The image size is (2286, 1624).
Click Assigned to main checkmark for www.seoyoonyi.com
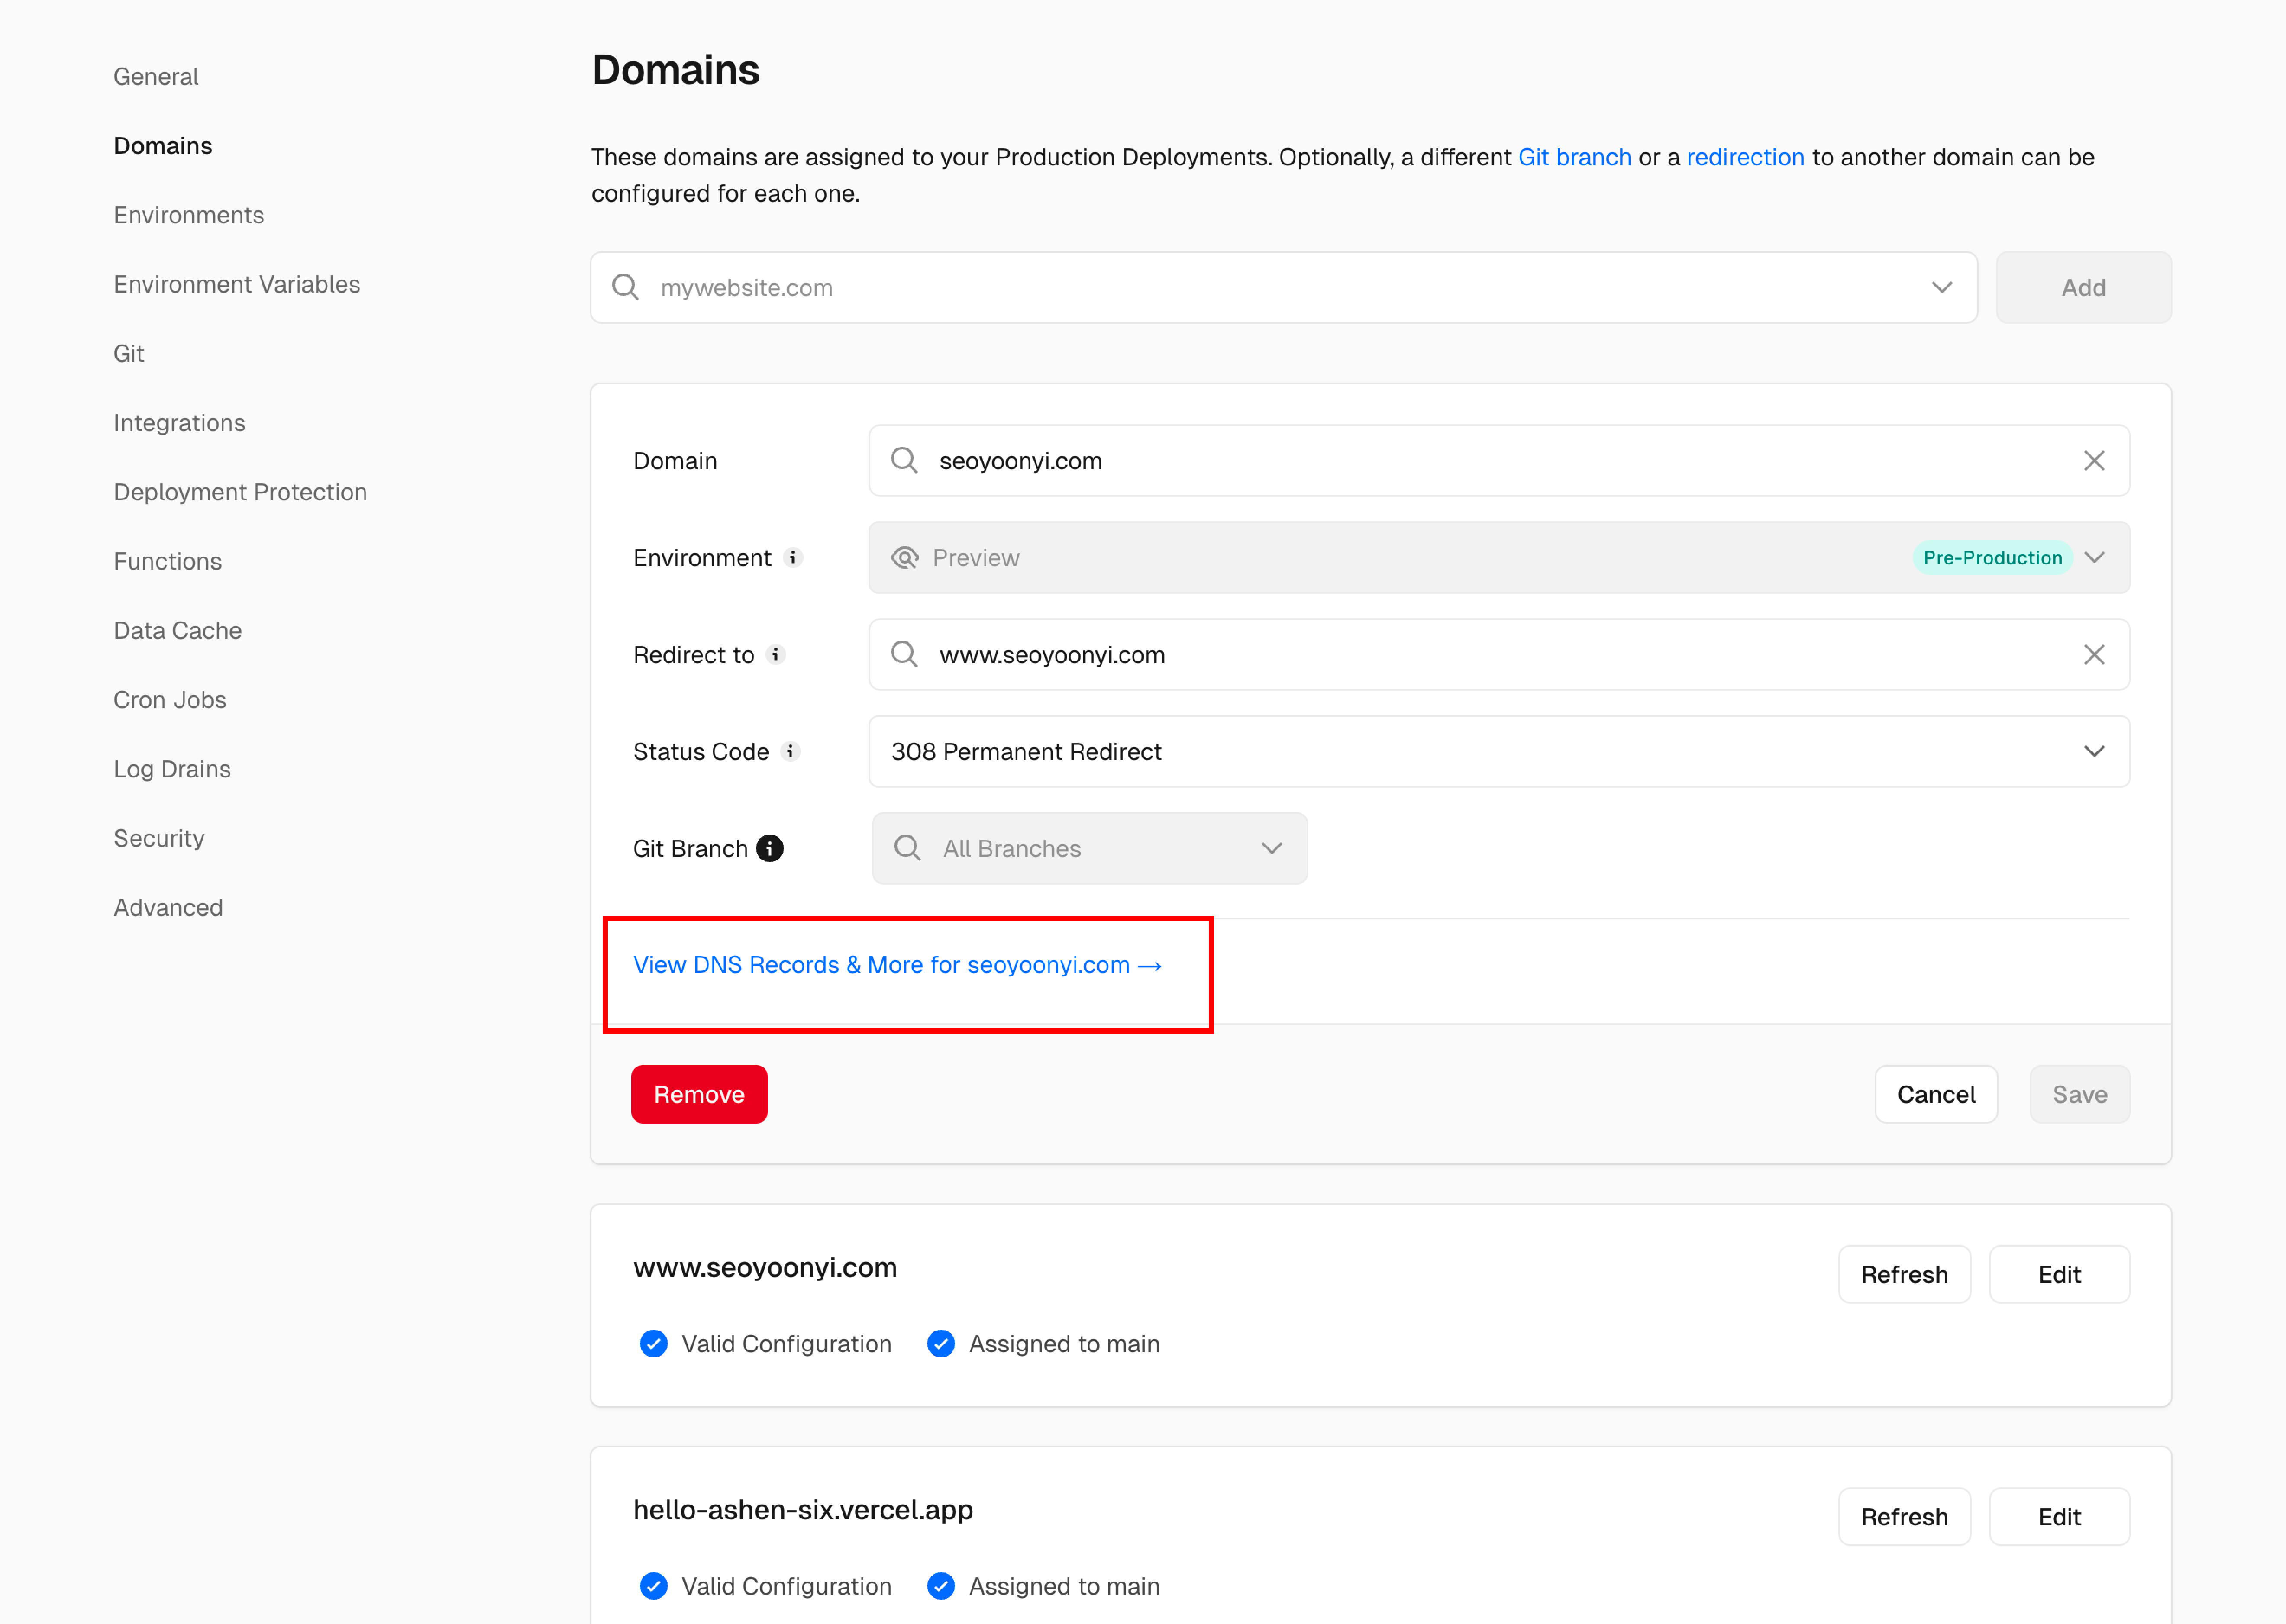(940, 1343)
